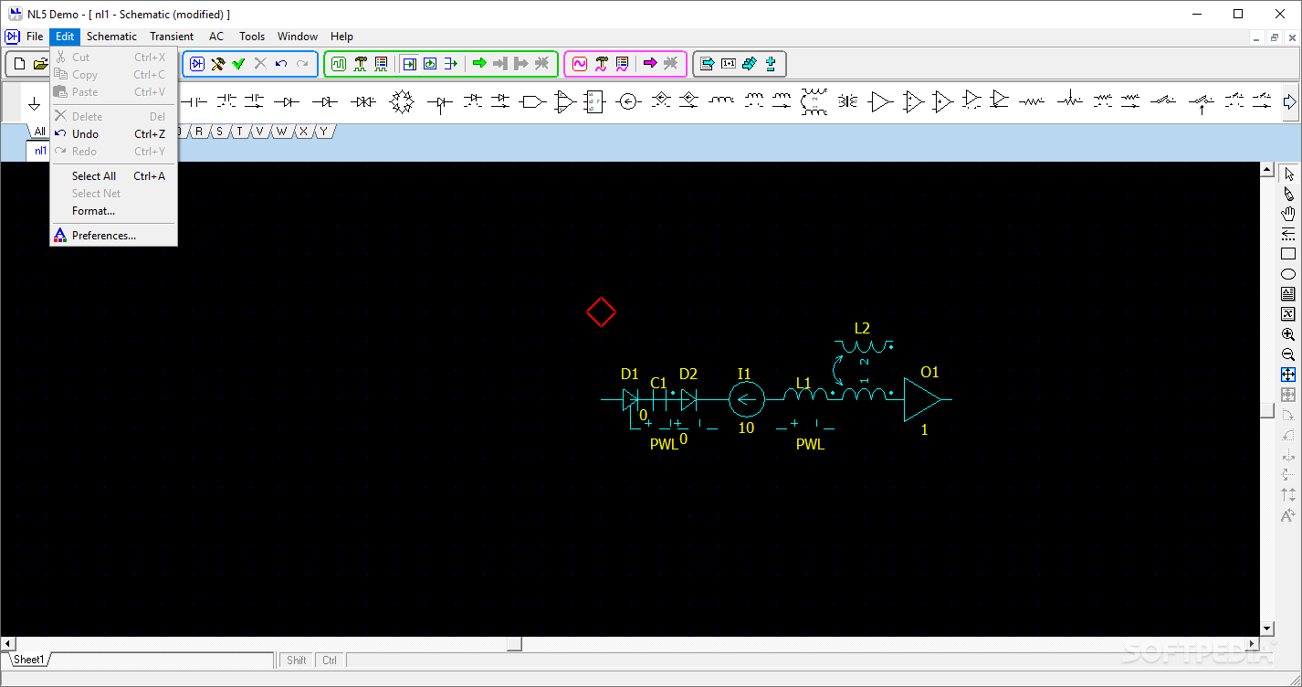Switch to the T components tab

[x=239, y=132]
